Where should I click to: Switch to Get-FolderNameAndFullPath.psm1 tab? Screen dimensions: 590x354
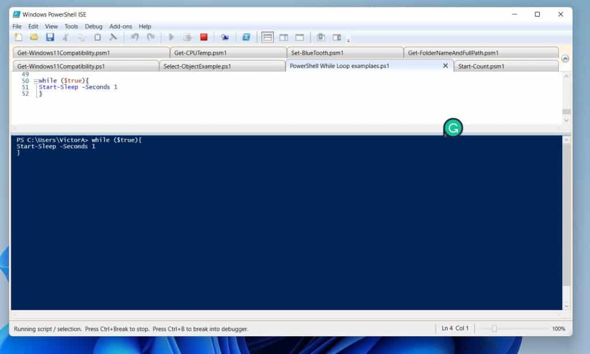pyautogui.click(x=481, y=52)
